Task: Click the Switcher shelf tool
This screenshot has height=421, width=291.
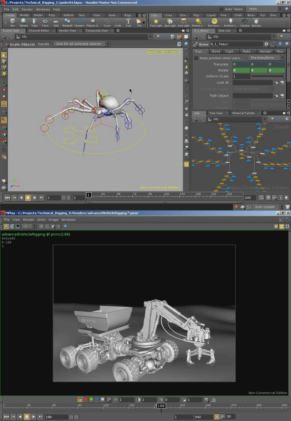Action: 256,22
